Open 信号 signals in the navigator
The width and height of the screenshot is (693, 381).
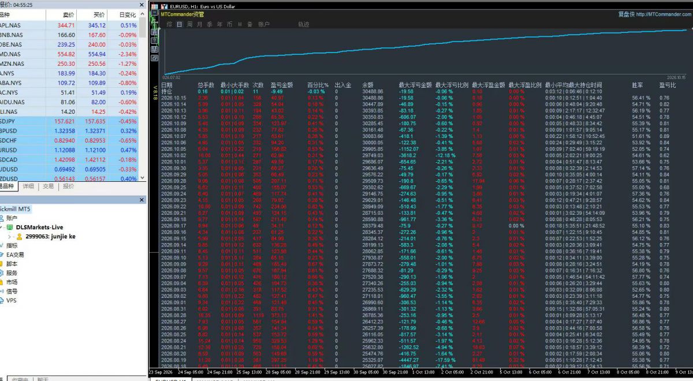coord(12,292)
